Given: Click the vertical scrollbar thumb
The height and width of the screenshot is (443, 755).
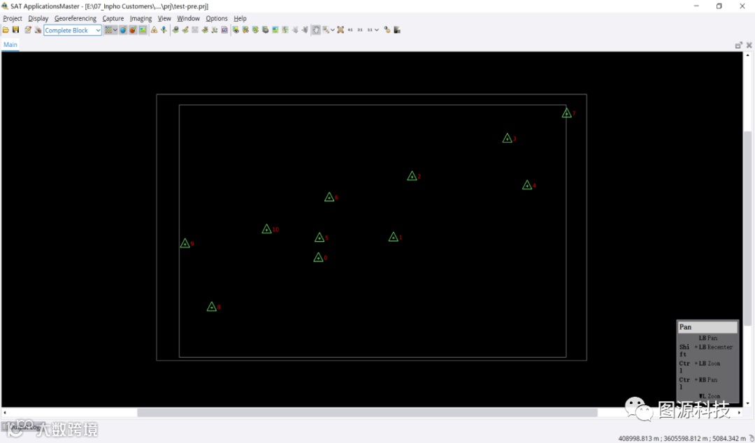Looking at the screenshot, I should tap(747, 228).
